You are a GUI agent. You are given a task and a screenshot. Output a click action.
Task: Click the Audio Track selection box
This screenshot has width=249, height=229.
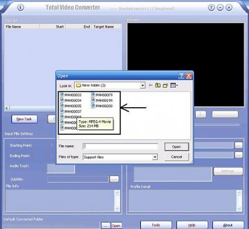(x=61, y=169)
